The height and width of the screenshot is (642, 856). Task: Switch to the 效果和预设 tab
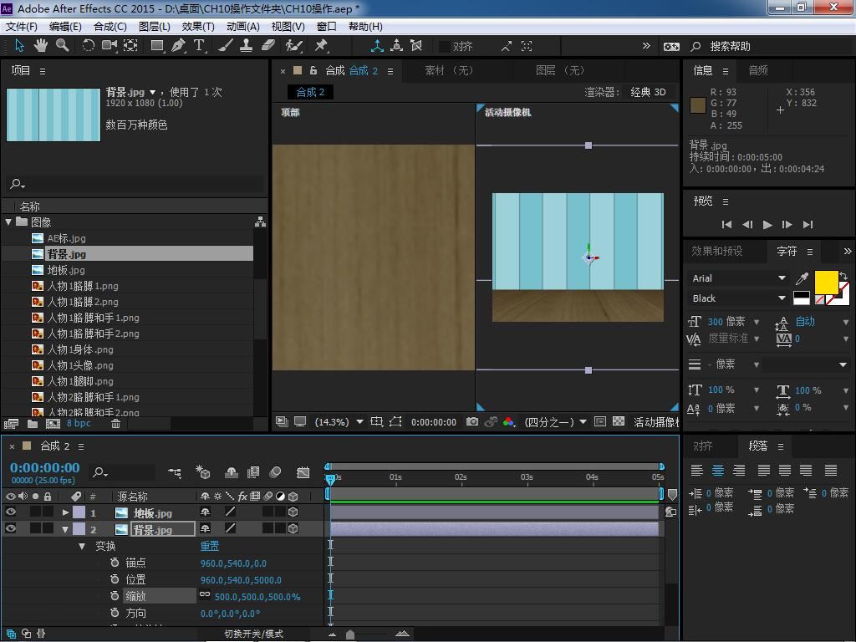point(716,251)
